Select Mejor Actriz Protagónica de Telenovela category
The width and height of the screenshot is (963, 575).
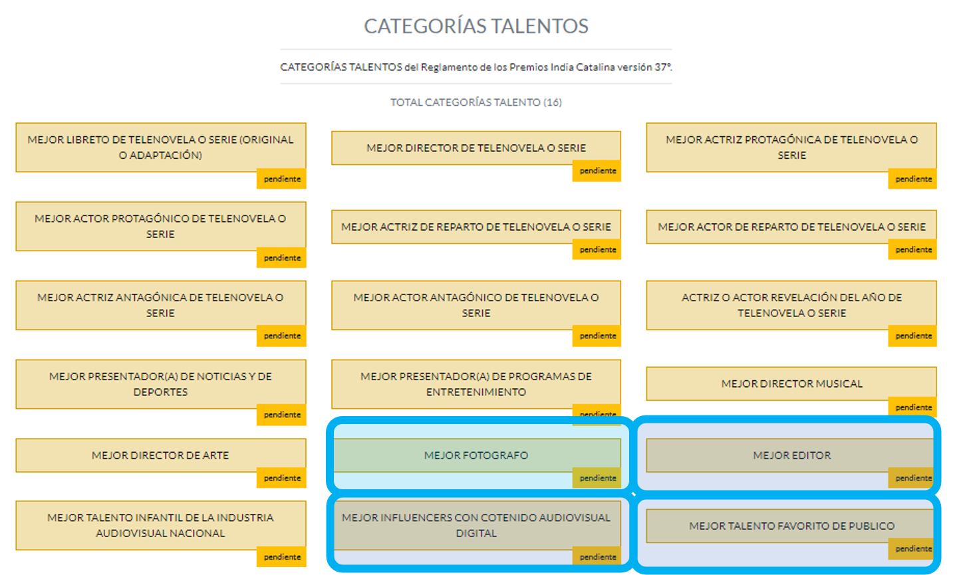coord(791,148)
